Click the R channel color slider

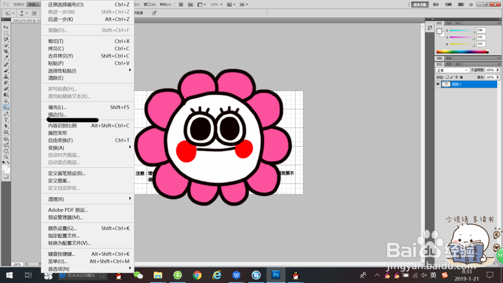pos(462,31)
